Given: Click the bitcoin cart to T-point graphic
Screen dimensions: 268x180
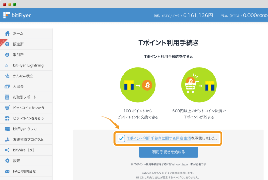Looking at the screenshot, I should point(199,85).
